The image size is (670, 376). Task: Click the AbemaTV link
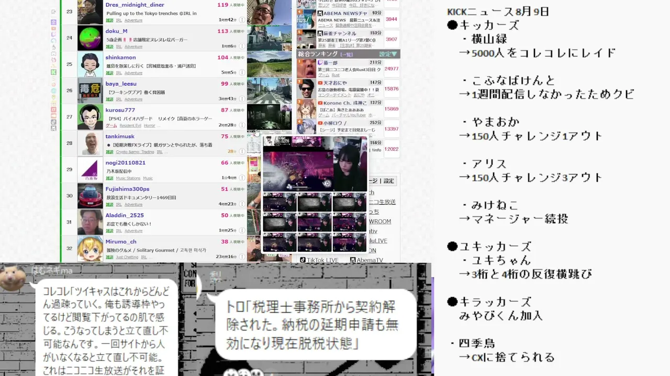pos(366,260)
